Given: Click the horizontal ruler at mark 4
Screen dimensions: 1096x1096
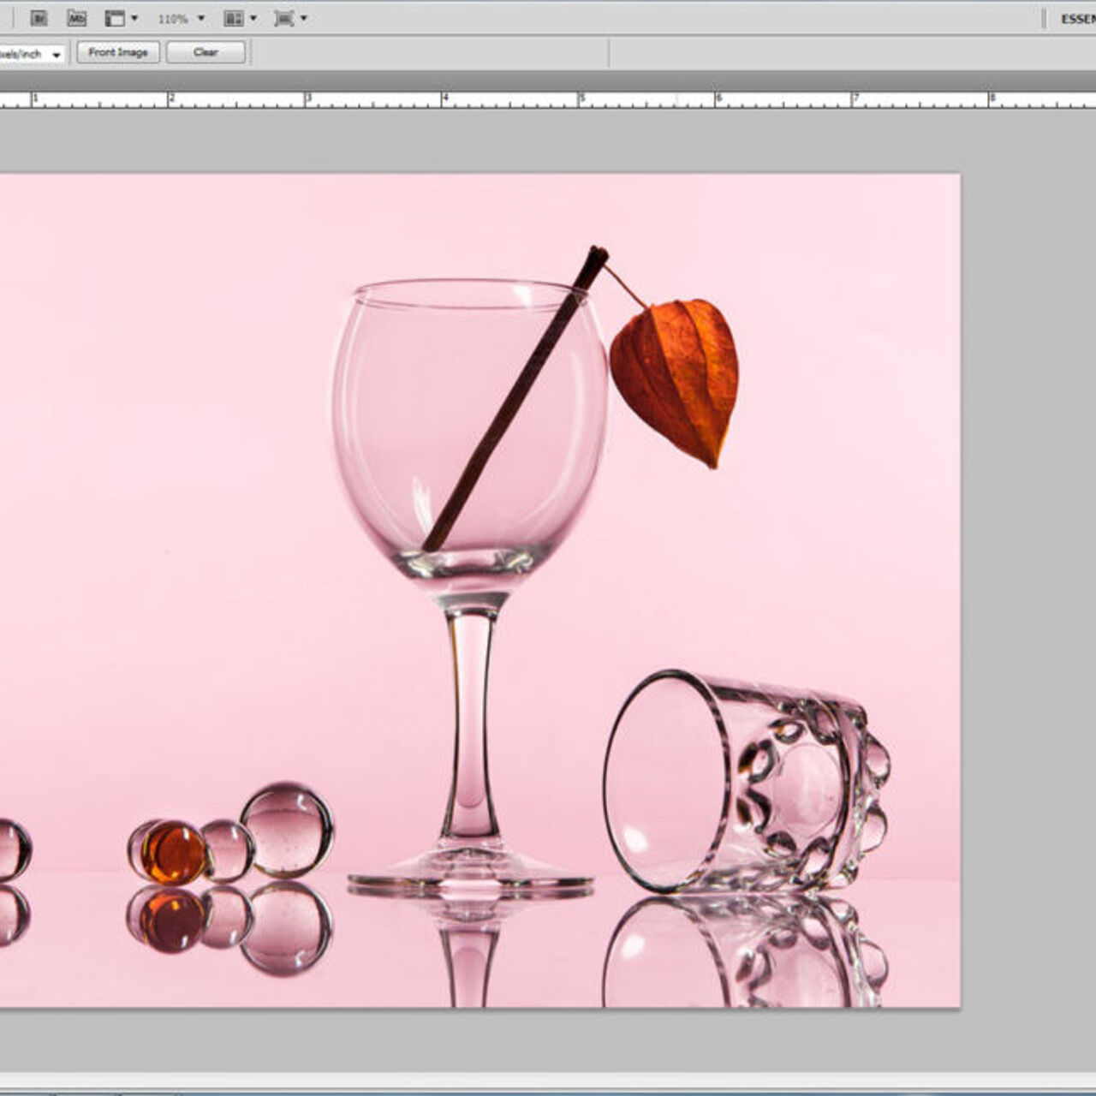Looking at the screenshot, I should (x=444, y=100).
